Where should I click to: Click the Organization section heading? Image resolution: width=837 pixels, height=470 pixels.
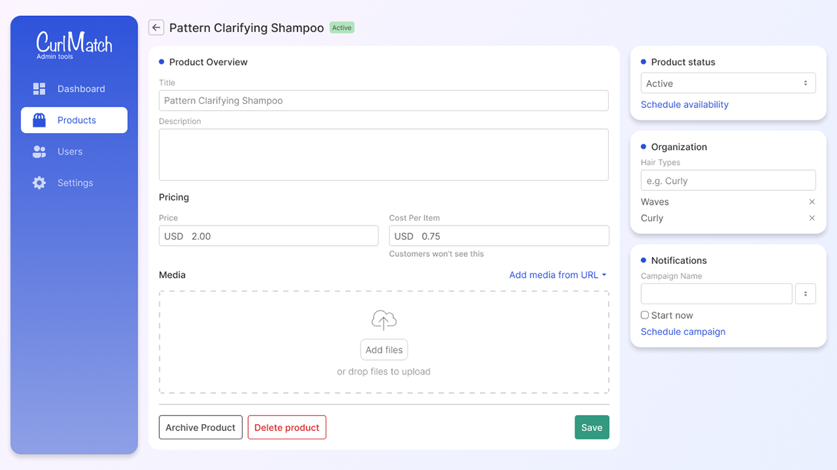[x=679, y=147]
